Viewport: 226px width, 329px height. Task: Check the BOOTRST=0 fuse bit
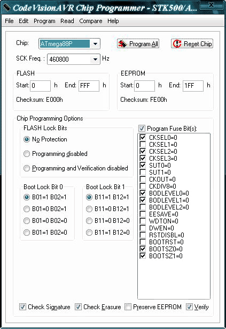(x=143, y=242)
